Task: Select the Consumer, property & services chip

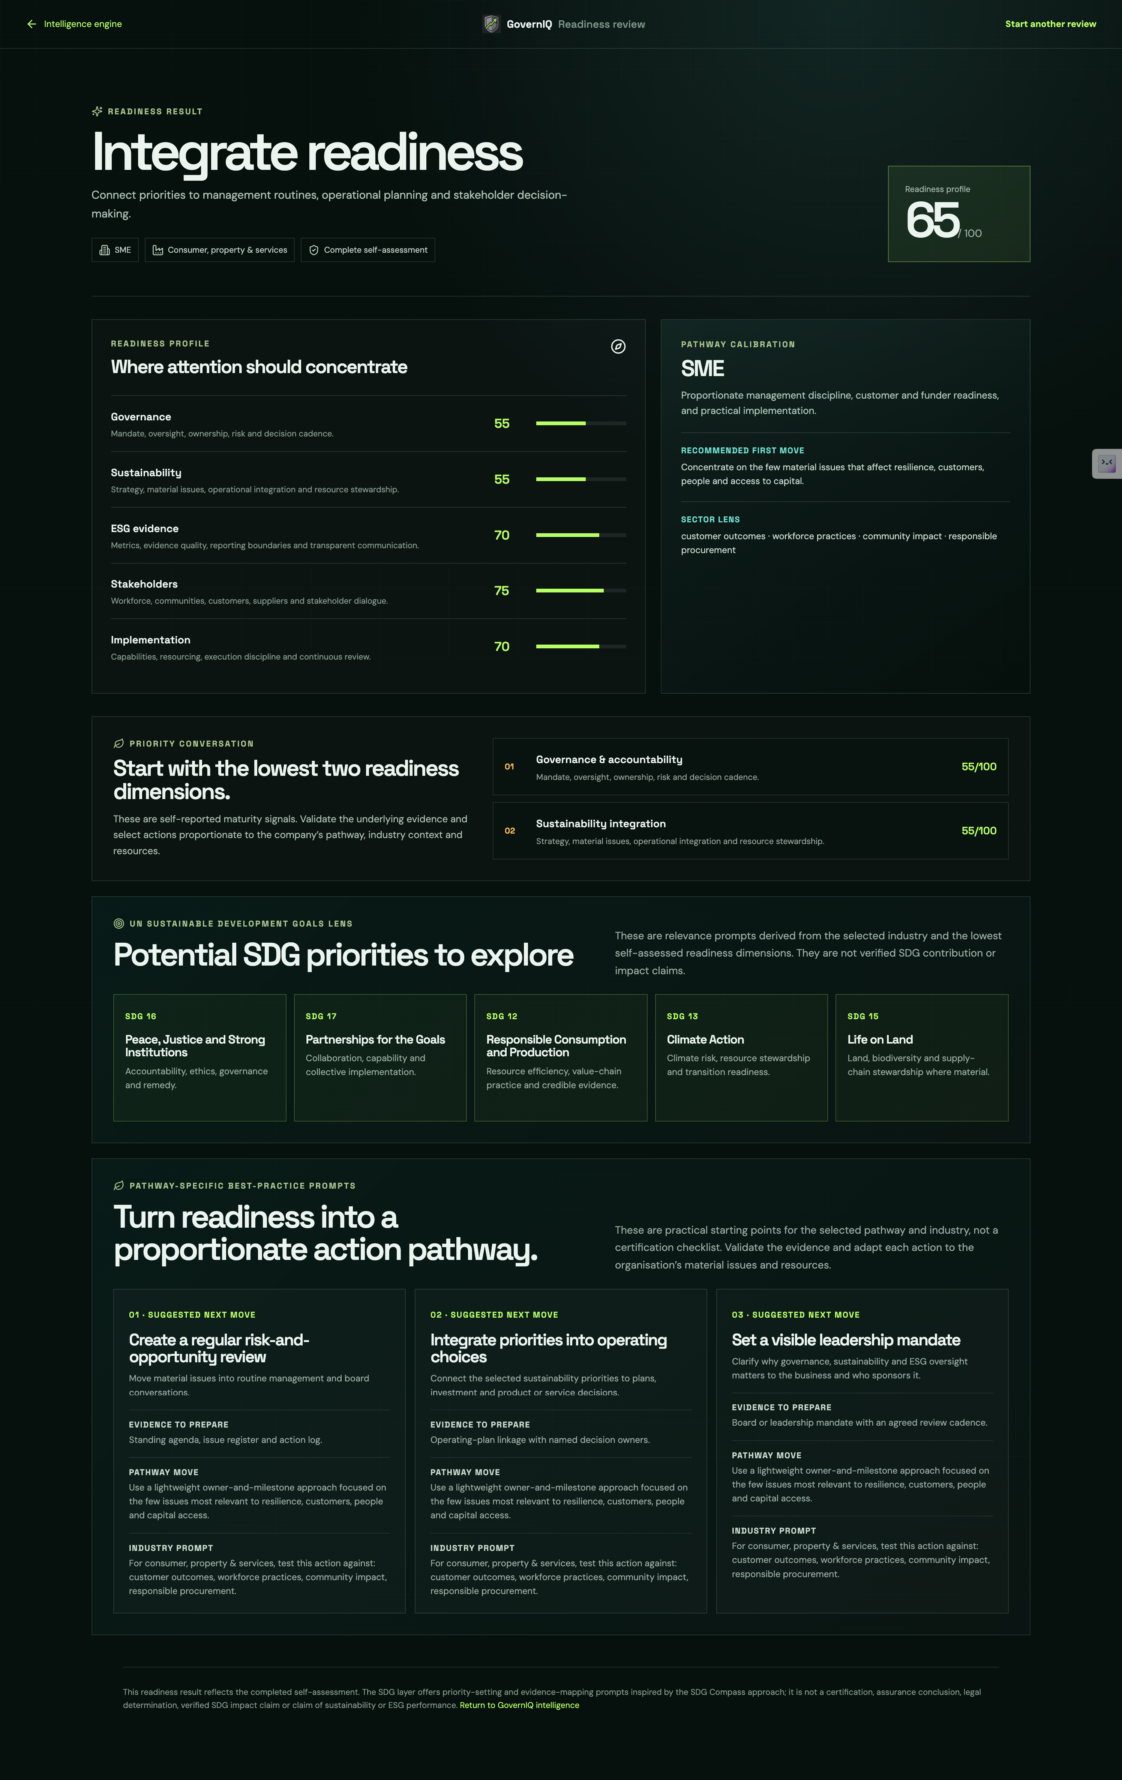Action: [219, 250]
